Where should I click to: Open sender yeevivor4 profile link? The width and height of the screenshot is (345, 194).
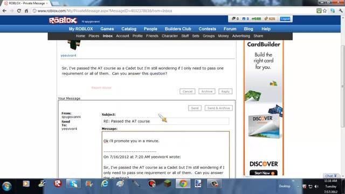(x=68, y=56)
